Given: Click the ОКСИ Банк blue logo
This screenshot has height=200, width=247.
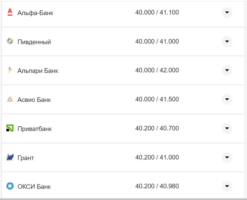Looking at the screenshot, I should point(10,186).
